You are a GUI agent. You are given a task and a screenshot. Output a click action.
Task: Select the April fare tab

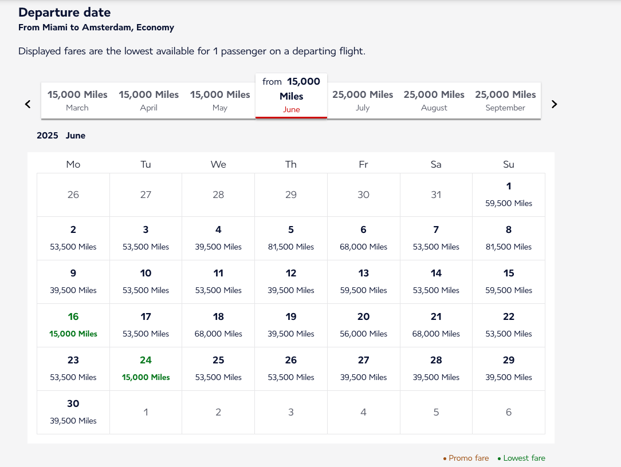[x=148, y=100]
